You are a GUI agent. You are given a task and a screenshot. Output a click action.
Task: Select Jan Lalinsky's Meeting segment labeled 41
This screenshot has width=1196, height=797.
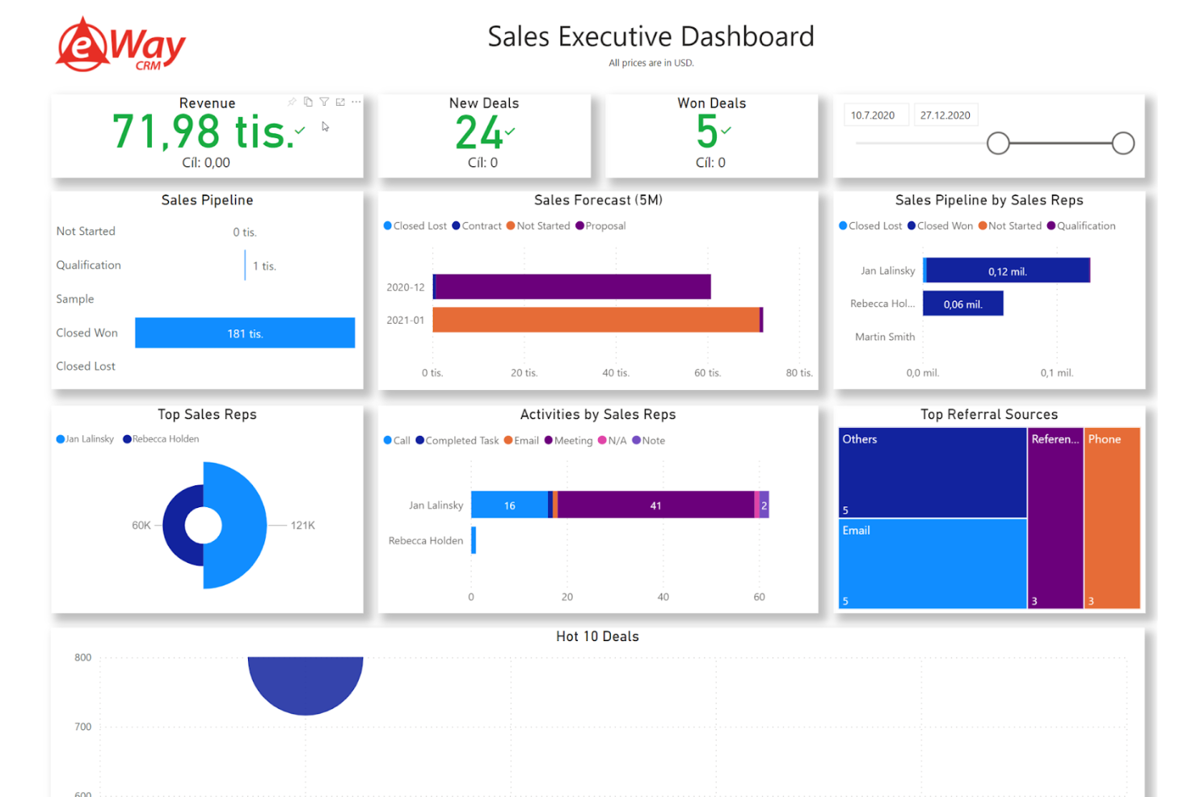tap(655, 505)
